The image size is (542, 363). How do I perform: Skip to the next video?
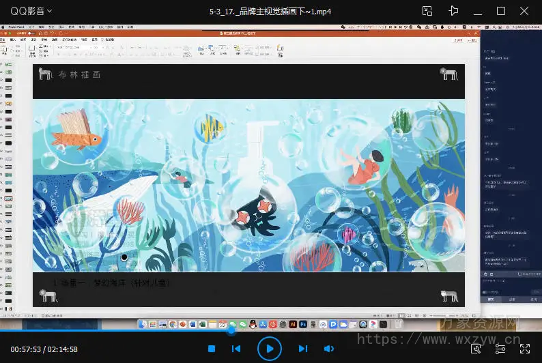[303, 349]
